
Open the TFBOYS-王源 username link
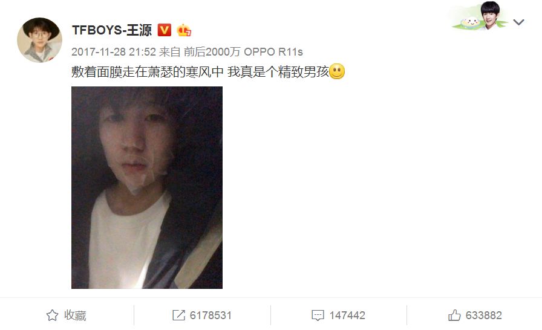112,30
